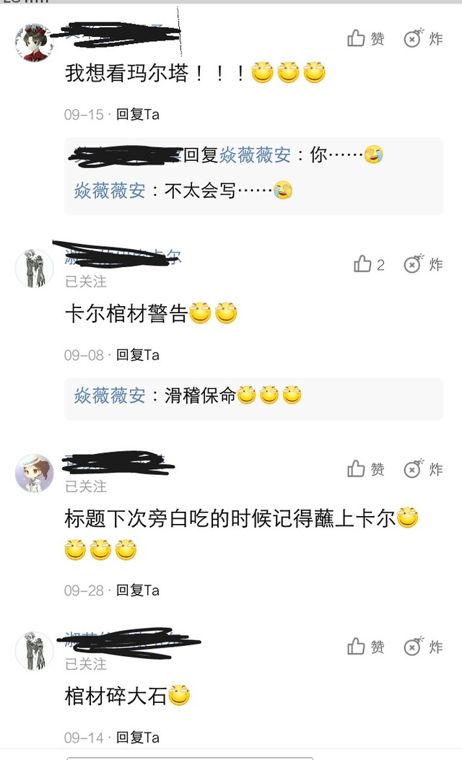This screenshot has height=760, width=462.
Task: Reply to the 09-08 comment via 回复Ta
Action: 138,355
